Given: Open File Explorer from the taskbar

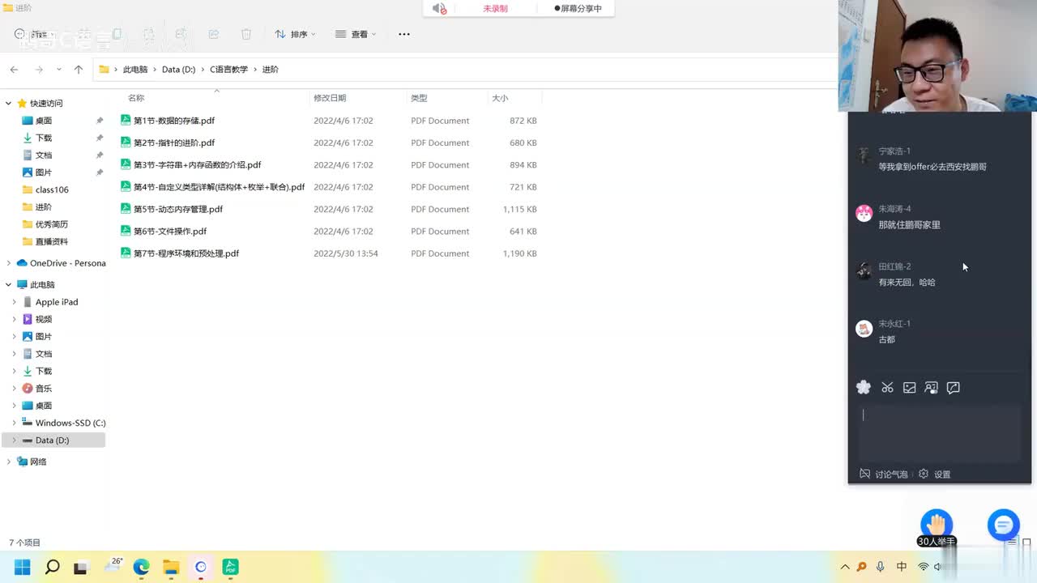Looking at the screenshot, I should click(171, 567).
